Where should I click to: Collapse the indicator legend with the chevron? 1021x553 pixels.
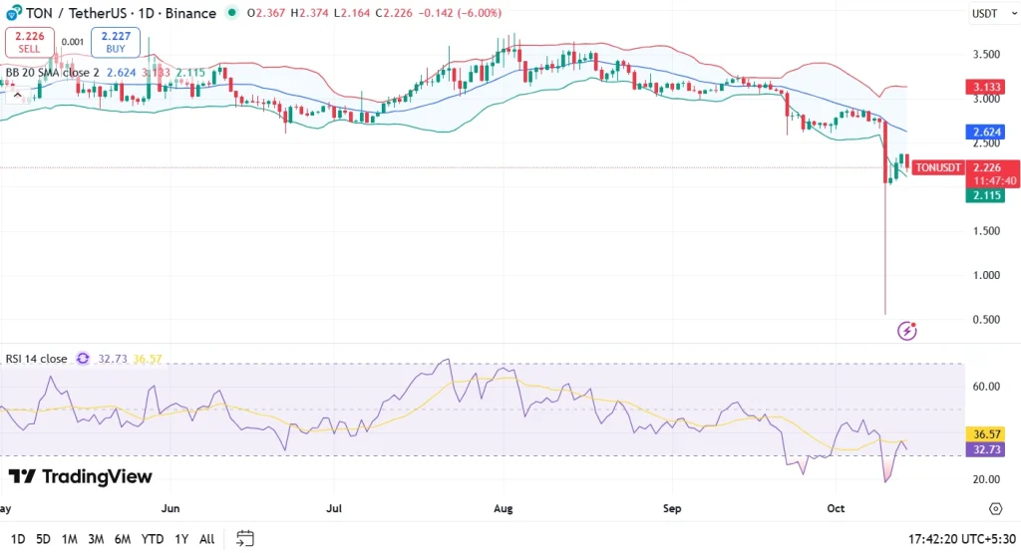click(14, 94)
